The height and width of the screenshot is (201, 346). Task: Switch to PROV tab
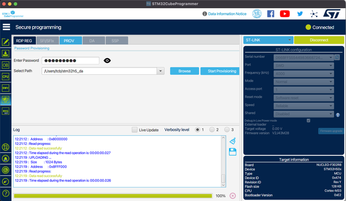[71, 41]
